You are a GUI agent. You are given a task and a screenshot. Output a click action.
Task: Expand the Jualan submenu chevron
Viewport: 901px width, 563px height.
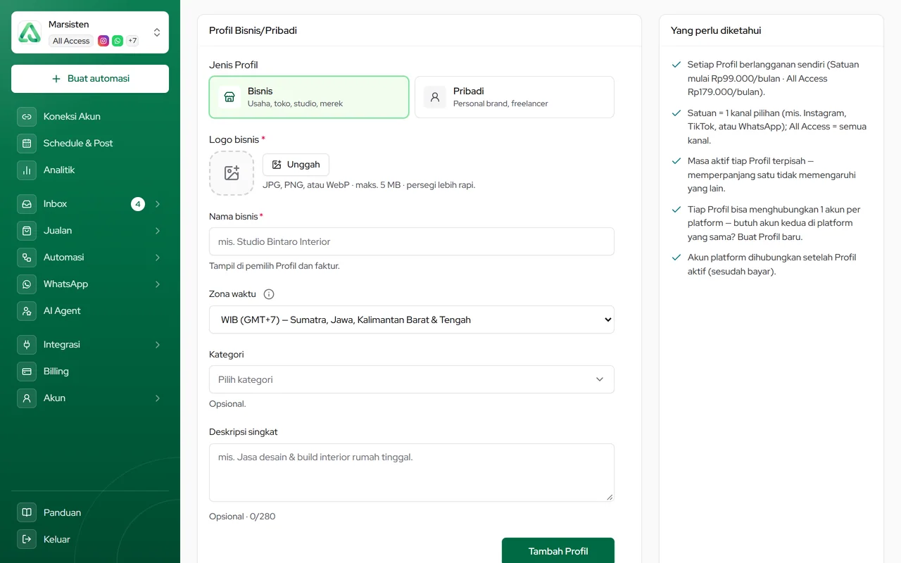[x=158, y=231]
